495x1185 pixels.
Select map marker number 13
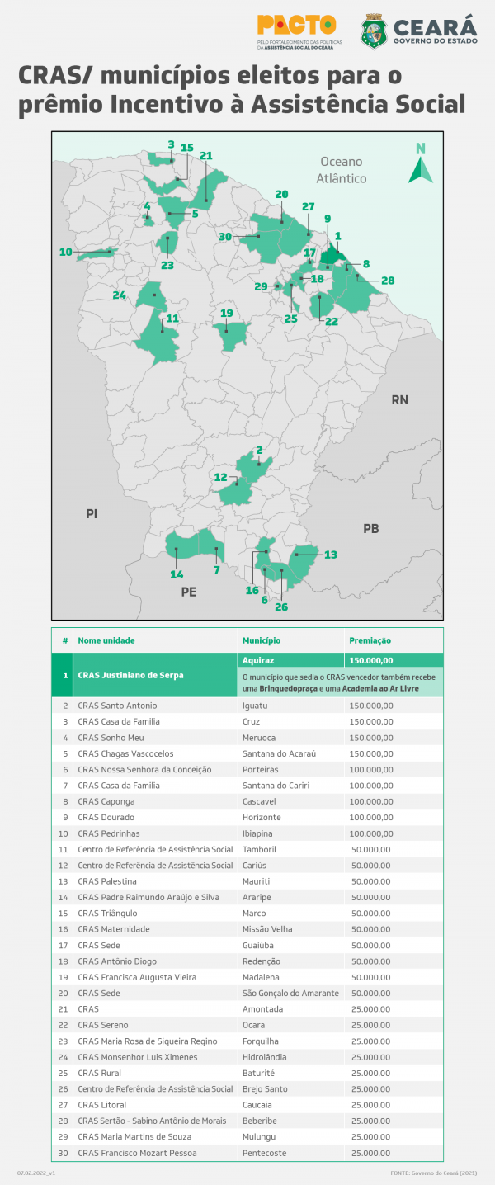(330, 555)
